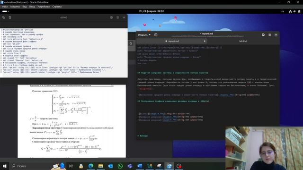303x170 pixels.
Task: Open the VirtualBox taskbar icon
Action: [169, 166]
